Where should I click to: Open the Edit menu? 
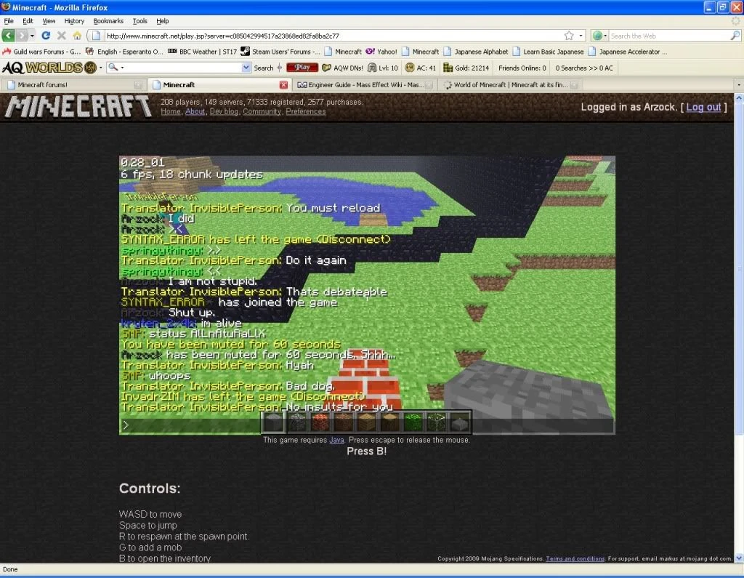[x=28, y=21]
